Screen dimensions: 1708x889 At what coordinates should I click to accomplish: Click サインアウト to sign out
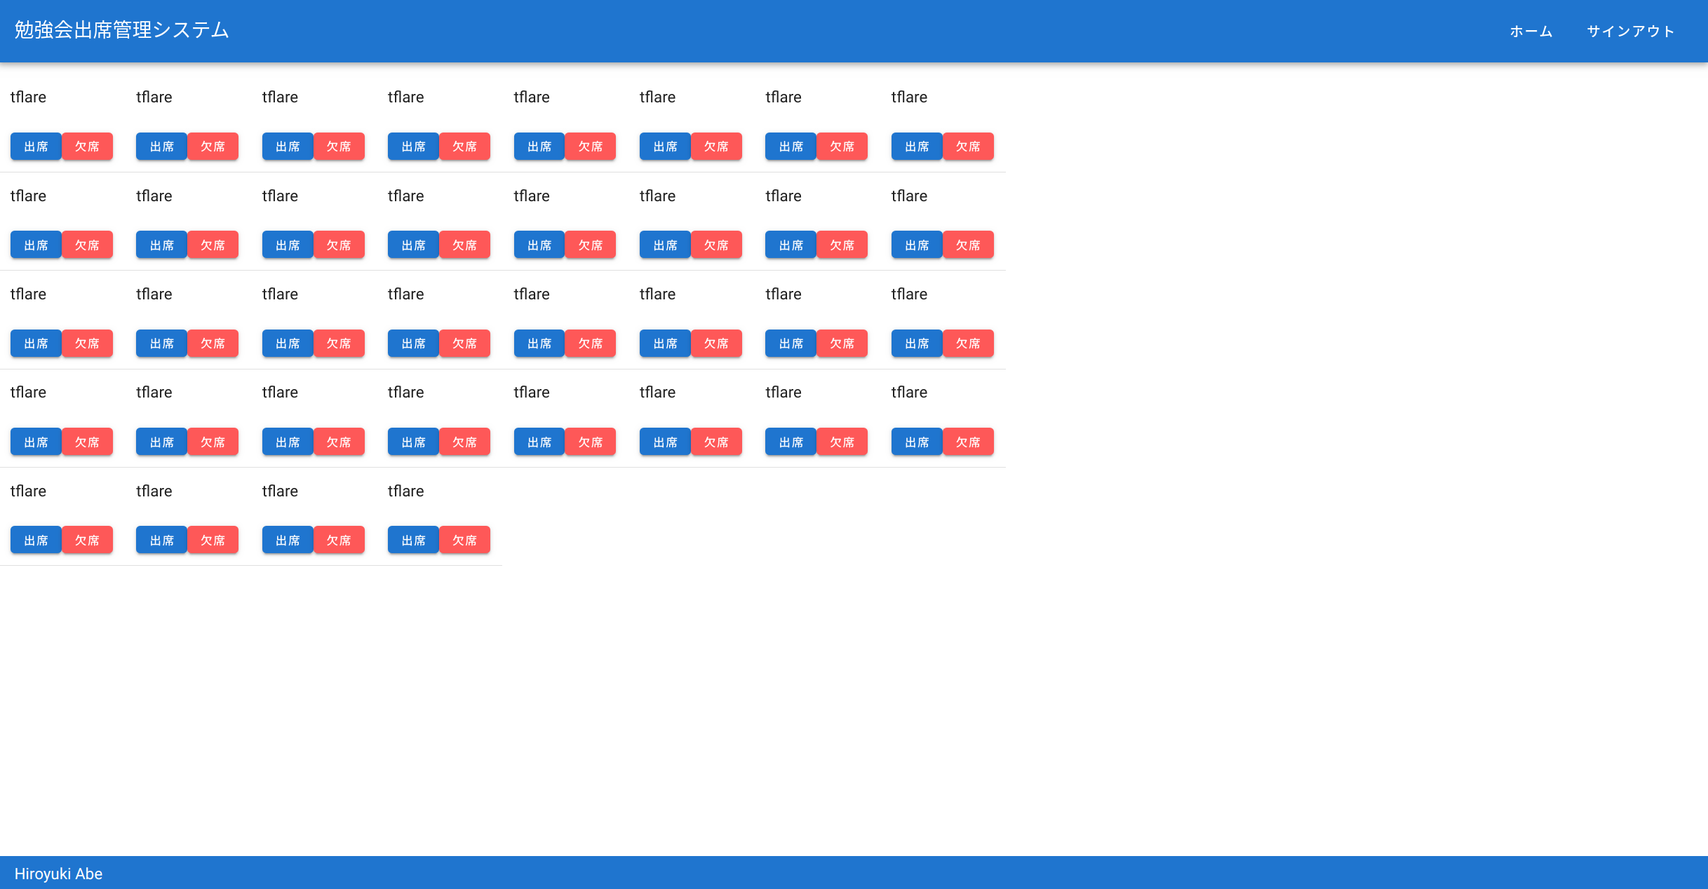(1630, 31)
